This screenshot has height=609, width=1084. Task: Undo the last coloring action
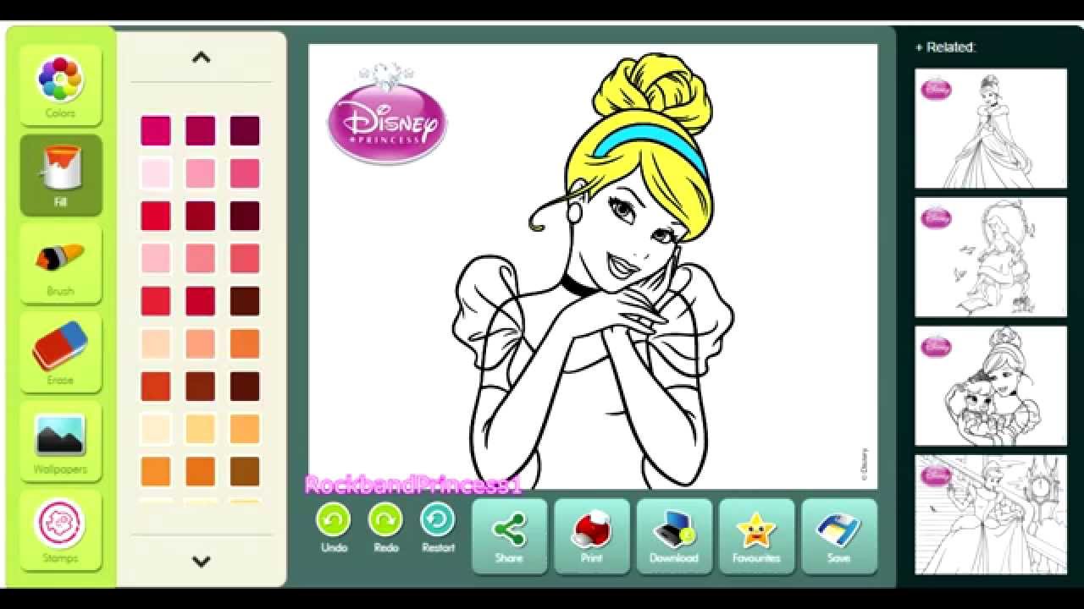334,527
